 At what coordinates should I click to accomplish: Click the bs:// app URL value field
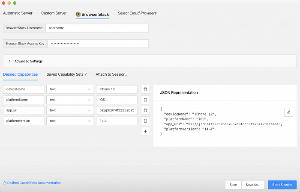pos(117,110)
